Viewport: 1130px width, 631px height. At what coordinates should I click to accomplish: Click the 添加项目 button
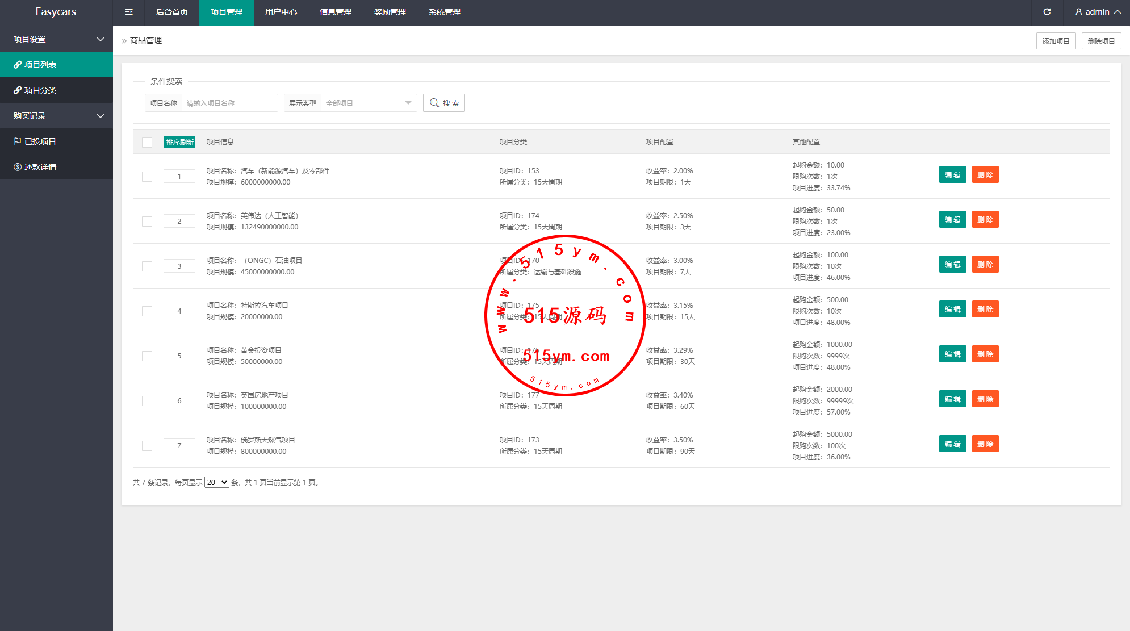click(1056, 41)
